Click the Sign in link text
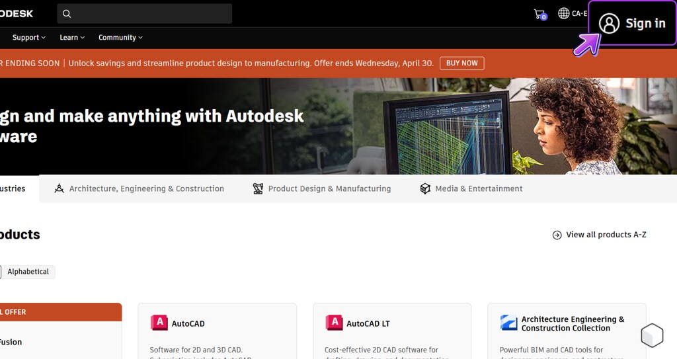677x359 pixels. (645, 23)
